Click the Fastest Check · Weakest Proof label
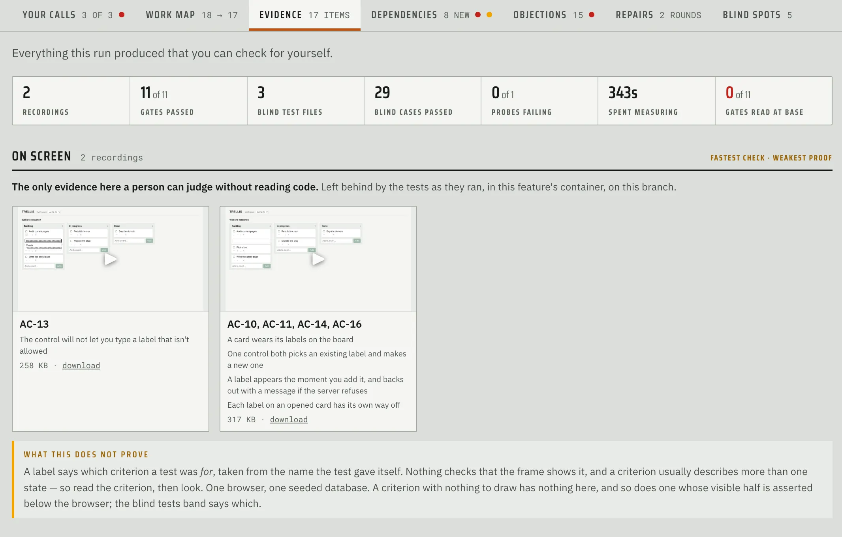Image resolution: width=842 pixels, height=537 pixels. pos(771,158)
